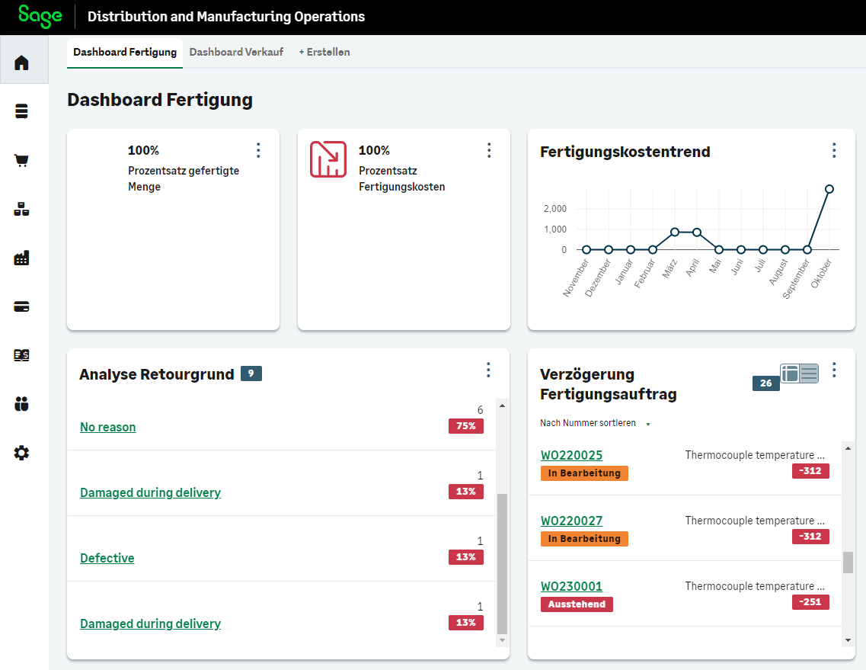Click the Home icon in the sidebar
This screenshot has height=670, width=866.
(x=21, y=63)
